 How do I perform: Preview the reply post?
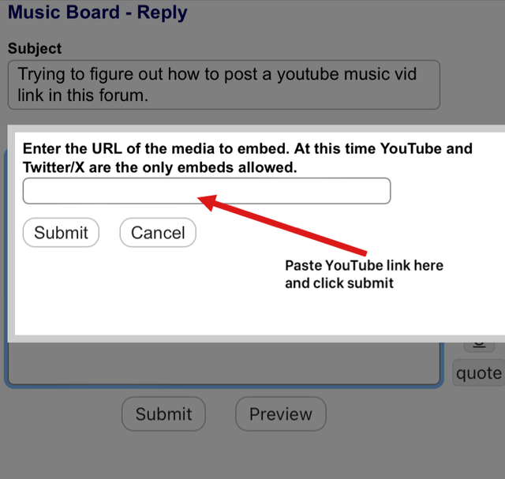click(x=280, y=414)
